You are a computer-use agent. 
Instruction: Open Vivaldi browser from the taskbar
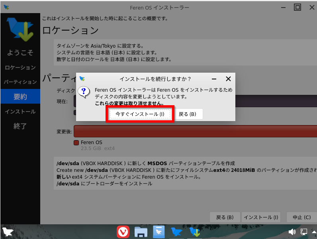coord(123,232)
